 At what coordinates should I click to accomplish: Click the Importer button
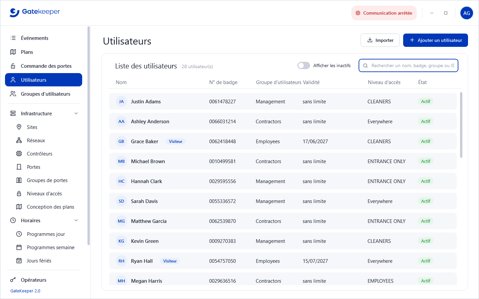[x=380, y=40]
